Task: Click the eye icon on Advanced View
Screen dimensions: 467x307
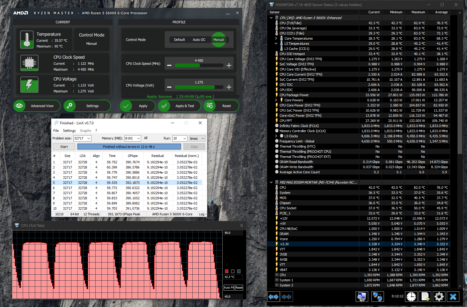Action: point(19,106)
